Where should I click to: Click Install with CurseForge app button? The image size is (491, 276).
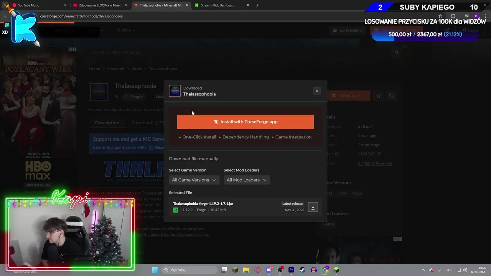[245, 122]
